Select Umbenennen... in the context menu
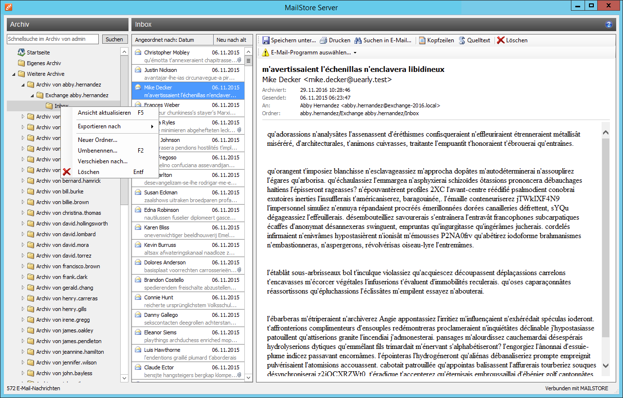 click(x=110, y=151)
